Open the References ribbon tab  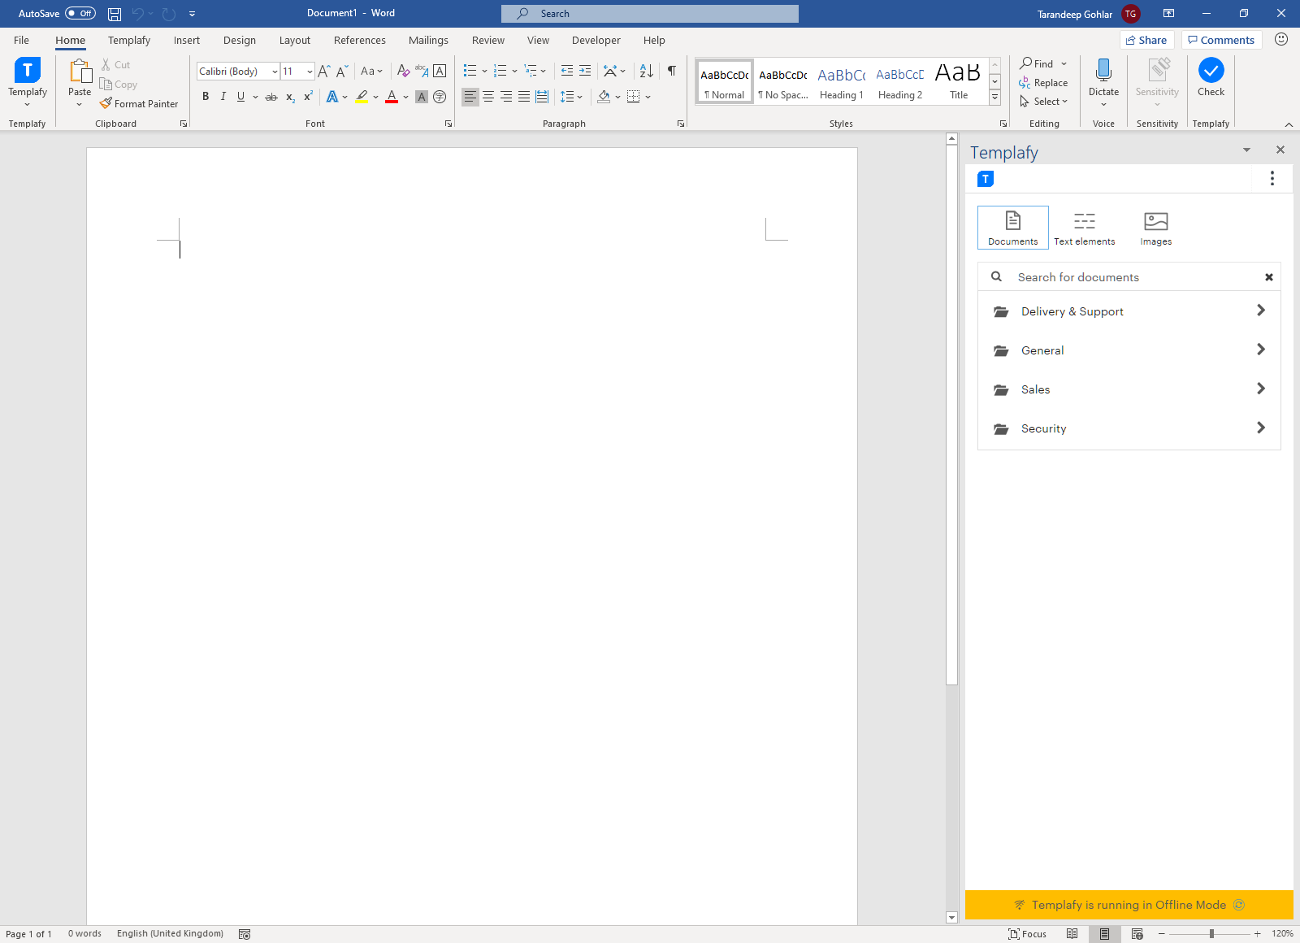click(359, 41)
